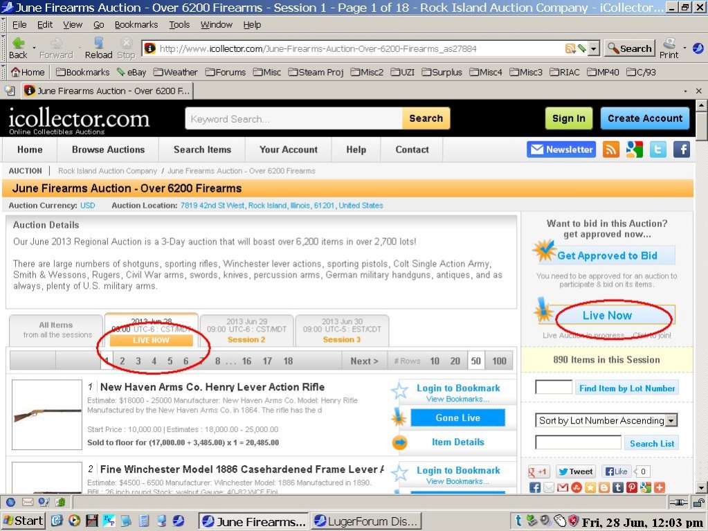Show 100 rows per page
Image resolution: width=708 pixels, height=531 pixels.
[x=499, y=361]
